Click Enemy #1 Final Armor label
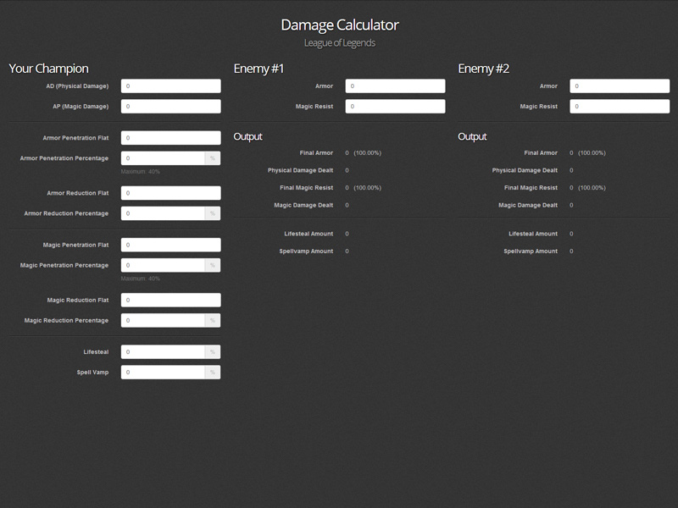This screenshot has width=678, height=508. pyautogui.click(x=316, y=153)
